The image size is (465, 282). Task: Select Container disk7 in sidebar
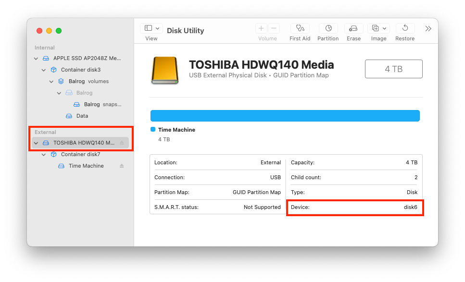80,154
